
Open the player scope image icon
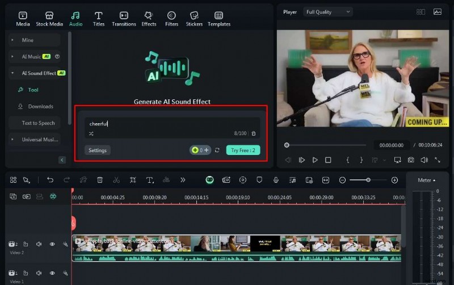point(437,12)
